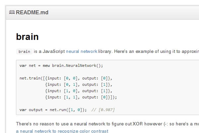
Task: Click the text 'library. Here's an example of using it'
Action: click(x=137, y=52)
